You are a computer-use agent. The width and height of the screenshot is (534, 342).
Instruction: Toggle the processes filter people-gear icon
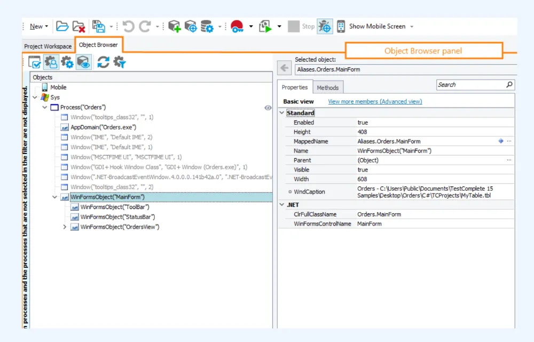(51, 63)
